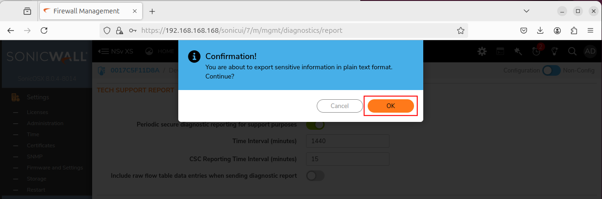602x199 pixels.
Task: Toggle the Configuration / Non-Config switch
Action: tap(552, 71)
